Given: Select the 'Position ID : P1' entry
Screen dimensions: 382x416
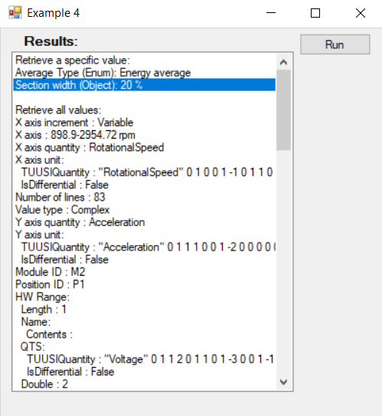Looking at the screenshot, I should point(145,284).
